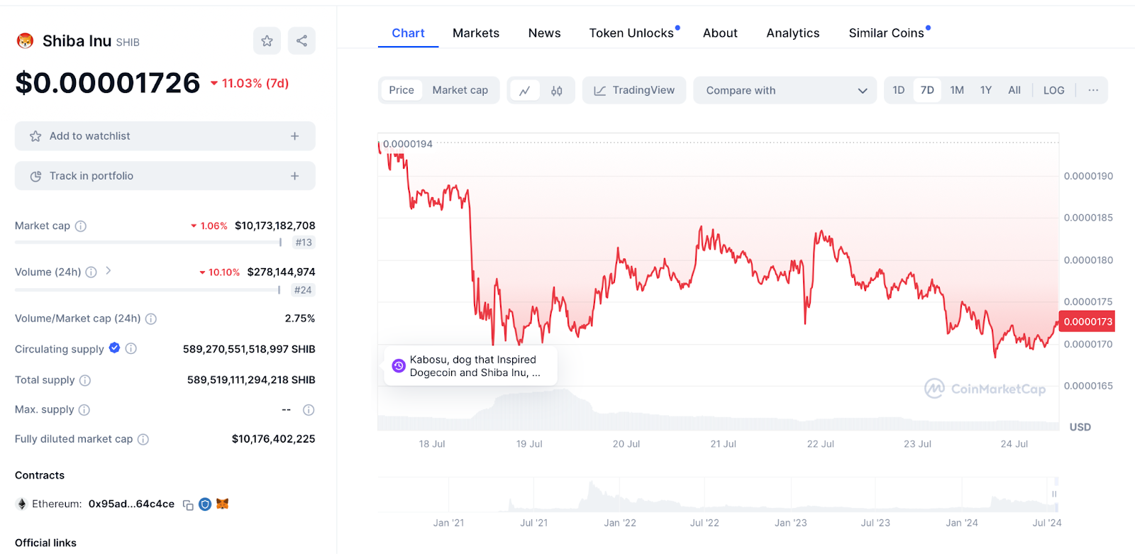Click the news event icon on chart

tap(399, 366)
